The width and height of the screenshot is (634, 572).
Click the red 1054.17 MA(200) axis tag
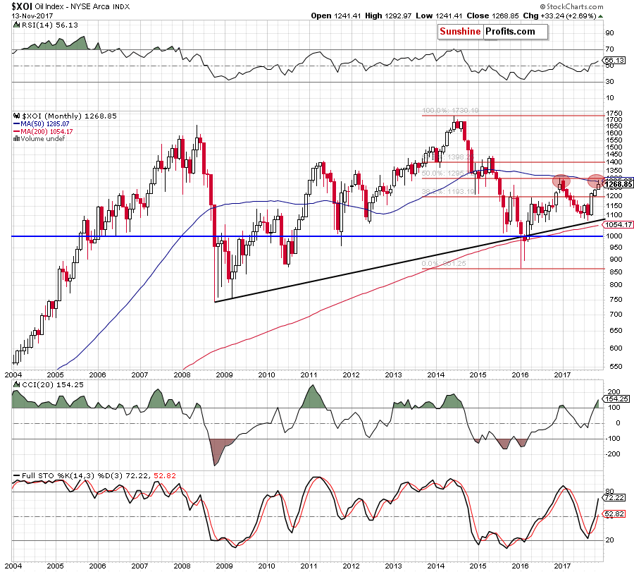619,225
